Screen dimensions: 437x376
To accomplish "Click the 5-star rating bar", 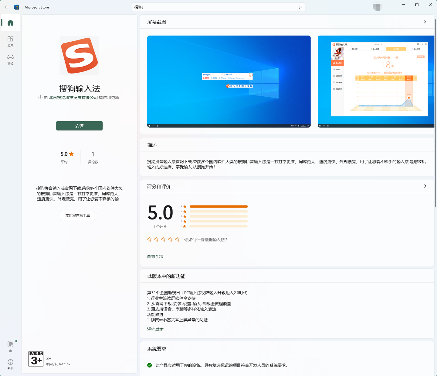I will pyautogui.click(x=218, y=207).
